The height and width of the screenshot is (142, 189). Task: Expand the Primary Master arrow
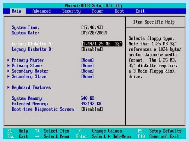point(8,60)
